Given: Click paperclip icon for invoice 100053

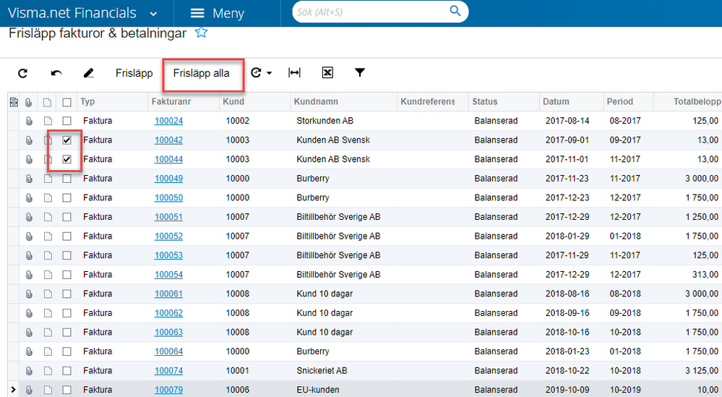Looking at the screenshot, I should pos(29,255).
